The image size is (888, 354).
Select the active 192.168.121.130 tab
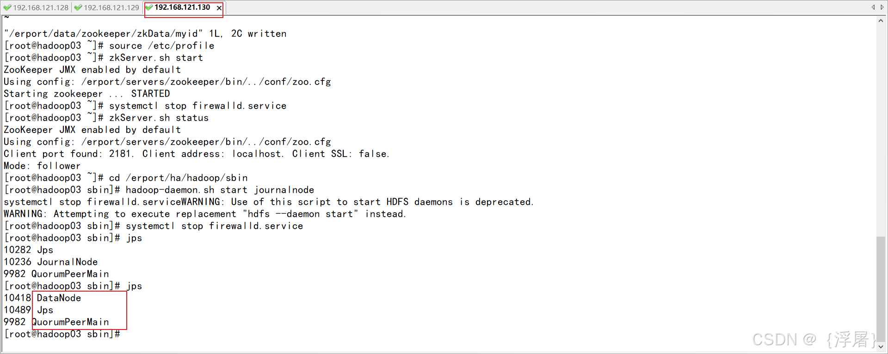coord(182,7)
